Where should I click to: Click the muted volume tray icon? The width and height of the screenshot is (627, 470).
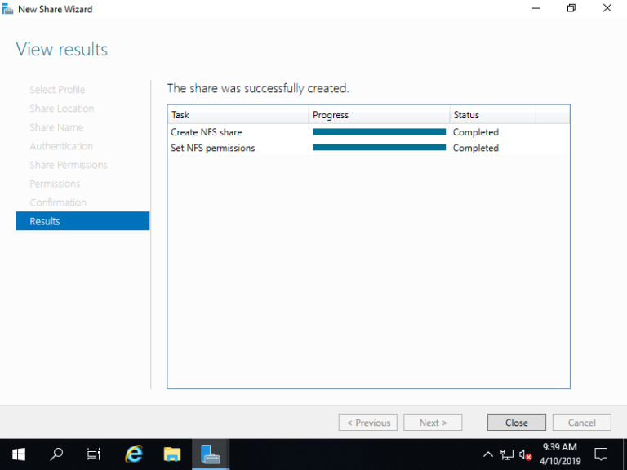[525, 454]
